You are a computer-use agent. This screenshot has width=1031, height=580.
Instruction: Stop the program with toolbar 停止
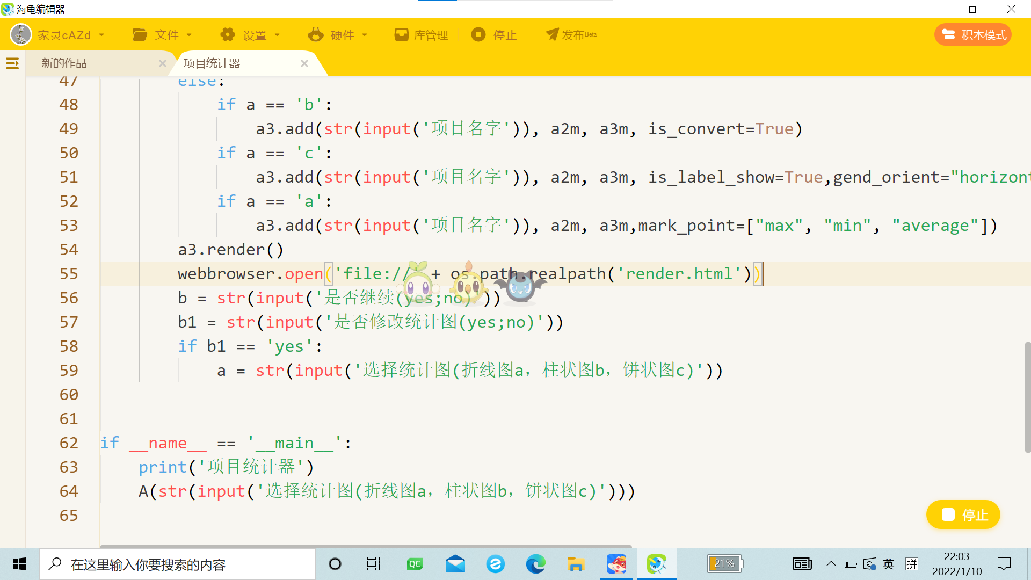coord(494,35)
